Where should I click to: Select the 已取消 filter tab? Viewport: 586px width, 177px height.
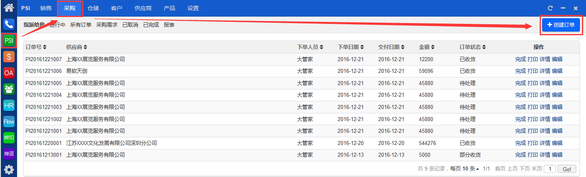coord(130,25)
